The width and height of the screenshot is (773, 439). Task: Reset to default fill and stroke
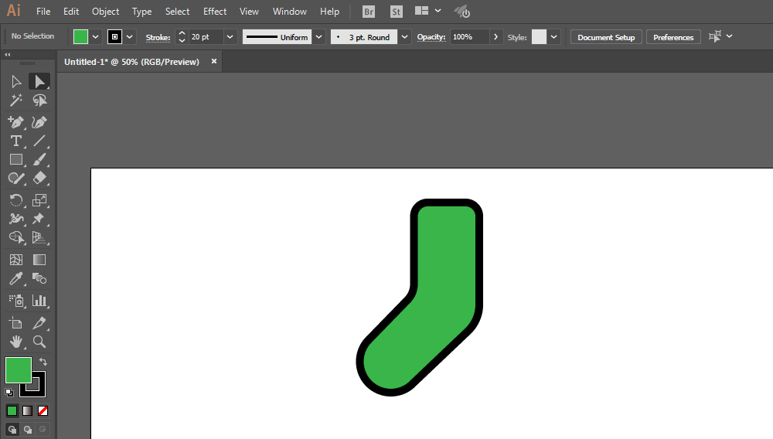pos(9,393)
